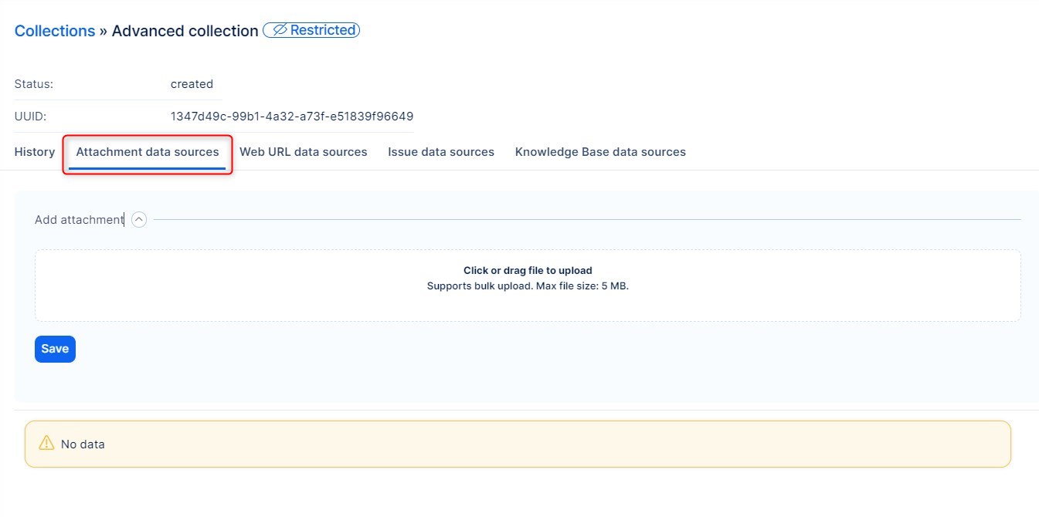Viewport: 1039px width, 517px height.
Task: Open the History tab
Action: coord(35,152)
